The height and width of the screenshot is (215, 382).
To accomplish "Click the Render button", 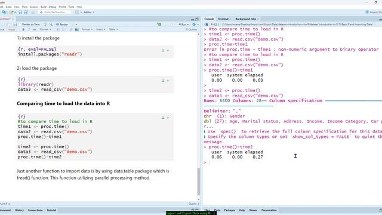I will 62,24.
